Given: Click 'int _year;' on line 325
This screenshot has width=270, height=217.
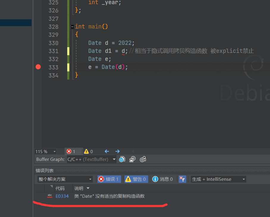Looking at the screenshot, I should coord(105,3).
